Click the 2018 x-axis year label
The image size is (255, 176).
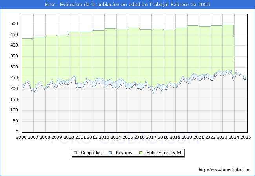pyautogui.click(x=163, y=137)
